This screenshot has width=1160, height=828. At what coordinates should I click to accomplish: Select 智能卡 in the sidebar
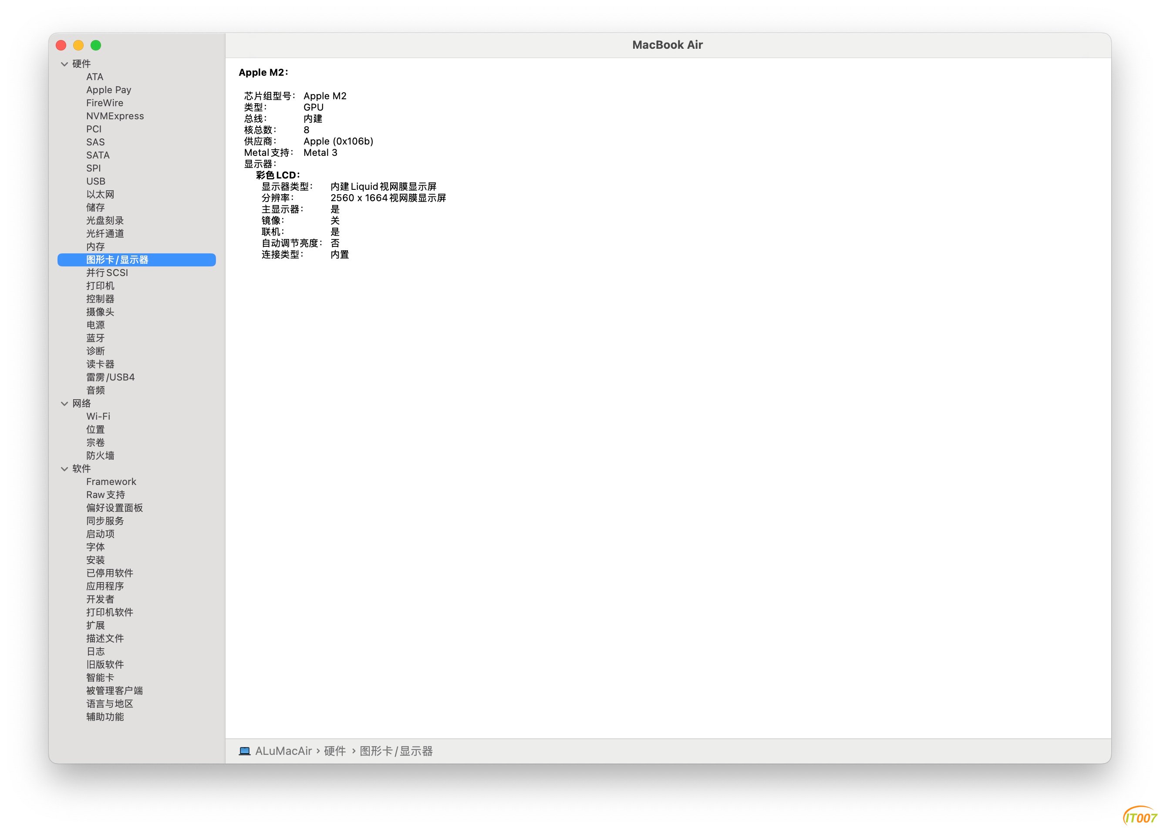[x=100, y=678]
